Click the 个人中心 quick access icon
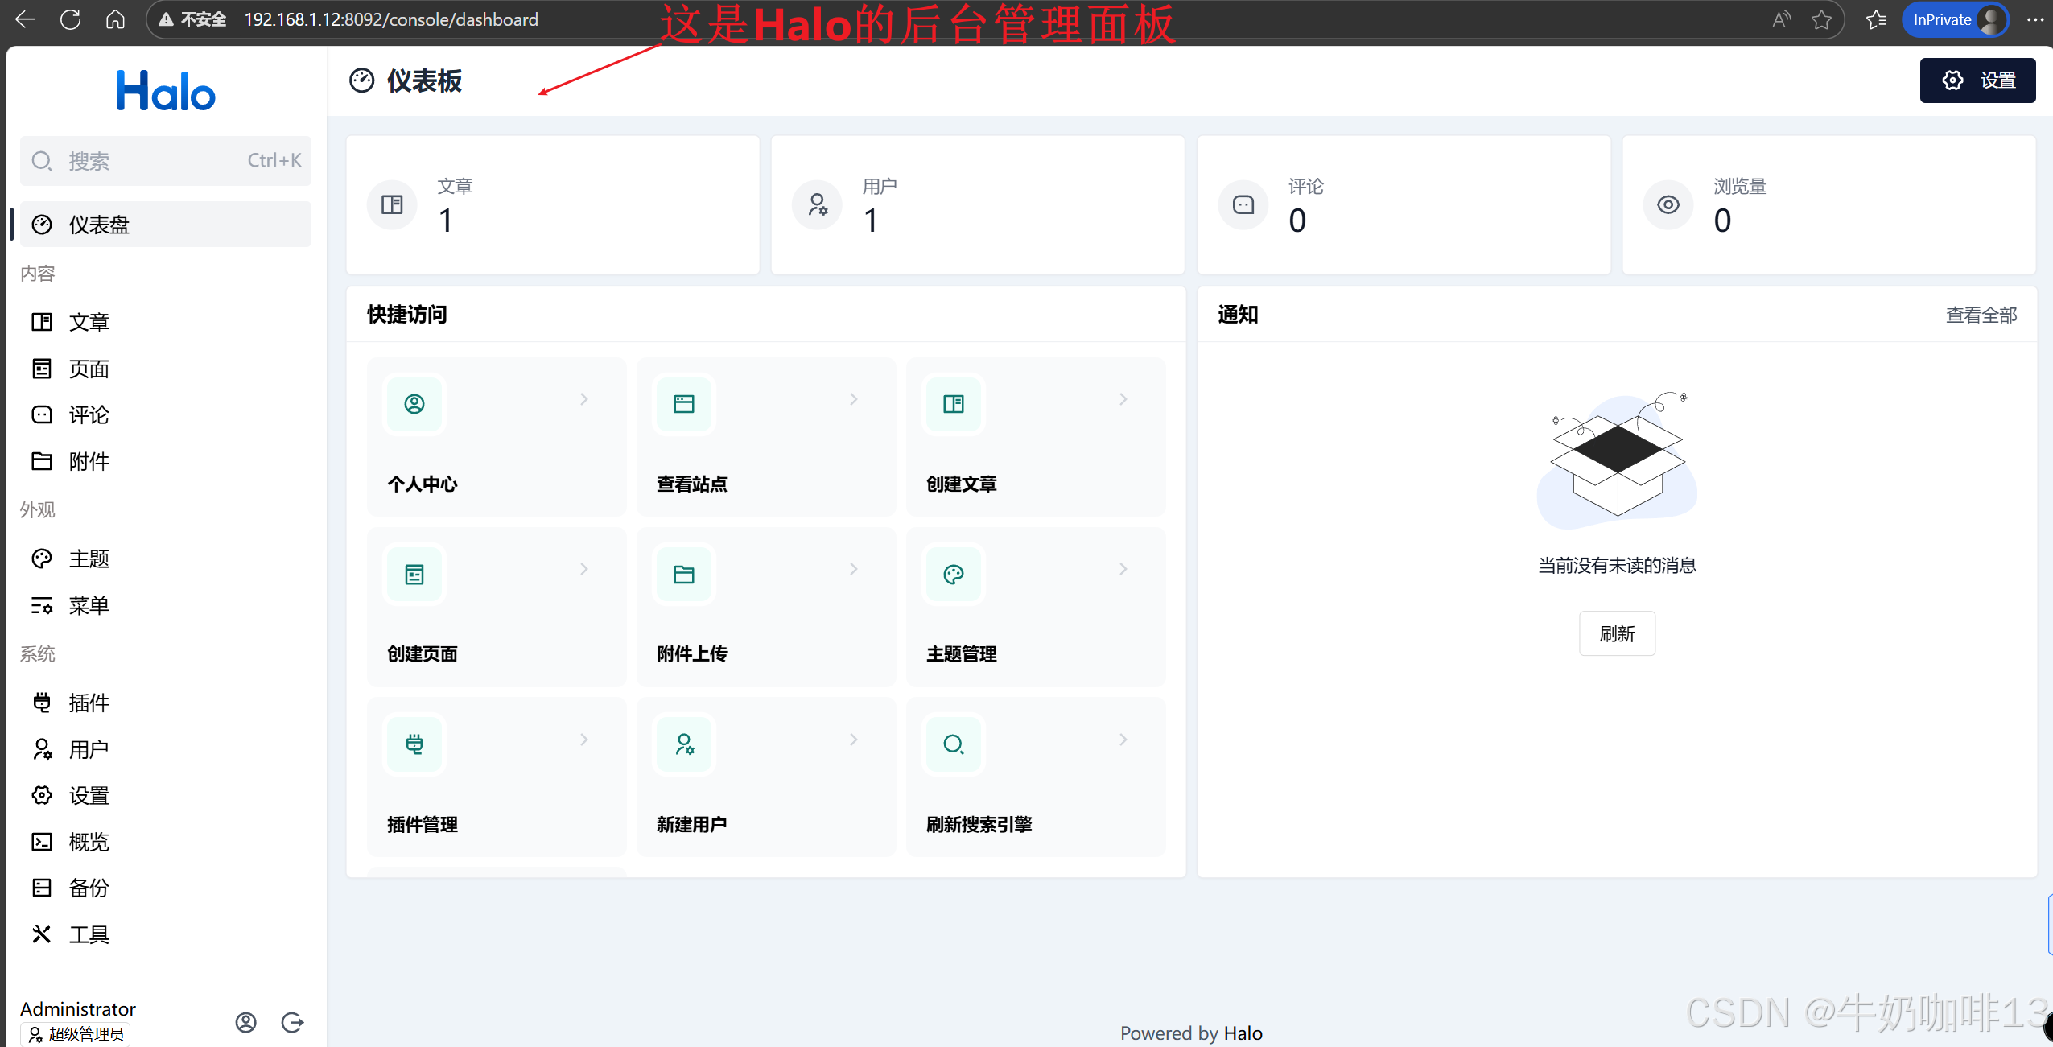Image resolution: width=2053 pixels, height=1047 pixels. click(414, 404)
